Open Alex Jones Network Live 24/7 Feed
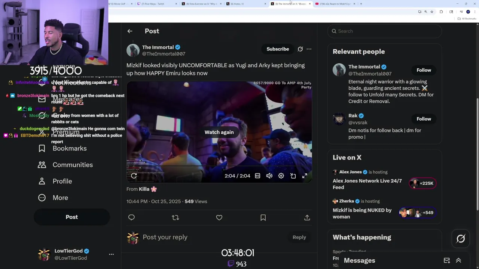The image size is (479, 269). [x=367, y=184]
